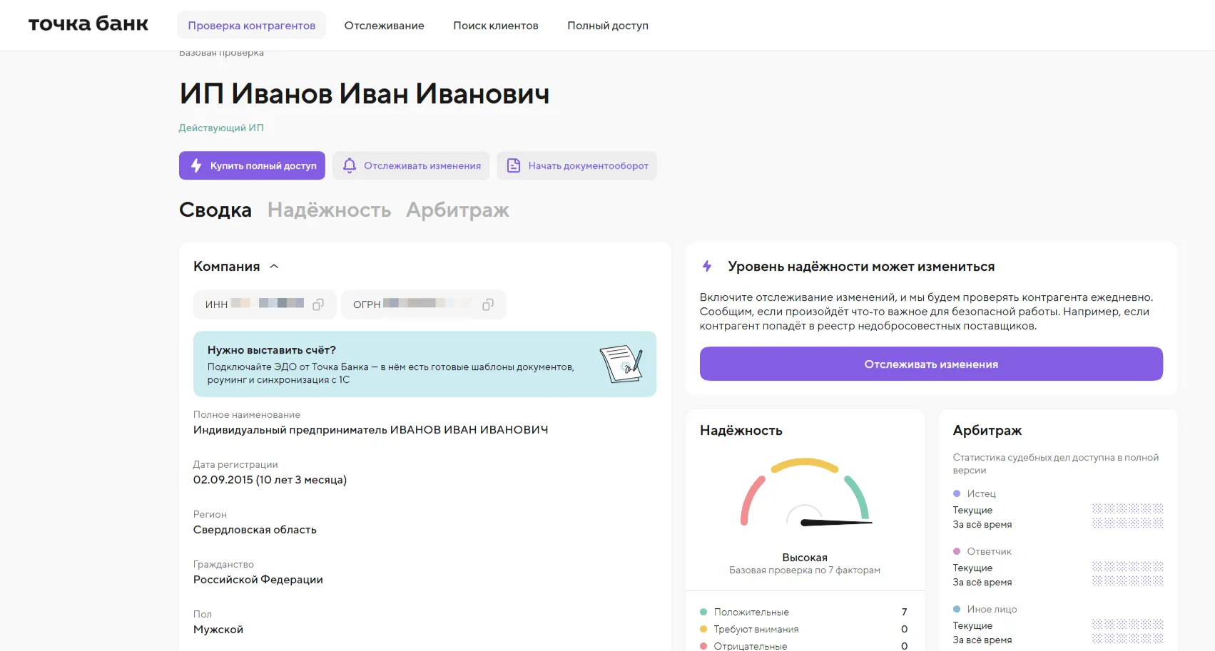The width and height of the screenshot is (1215, 651).
Task: Copy the ИНН number using copy icon
Action: 318,304
